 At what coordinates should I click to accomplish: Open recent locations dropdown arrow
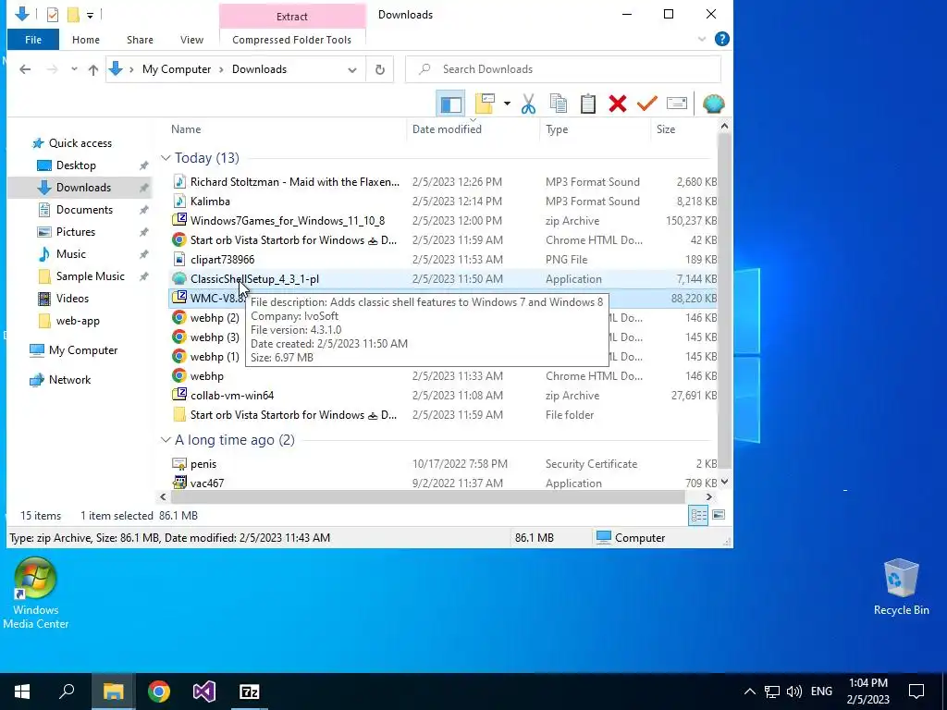pos(74,69)
